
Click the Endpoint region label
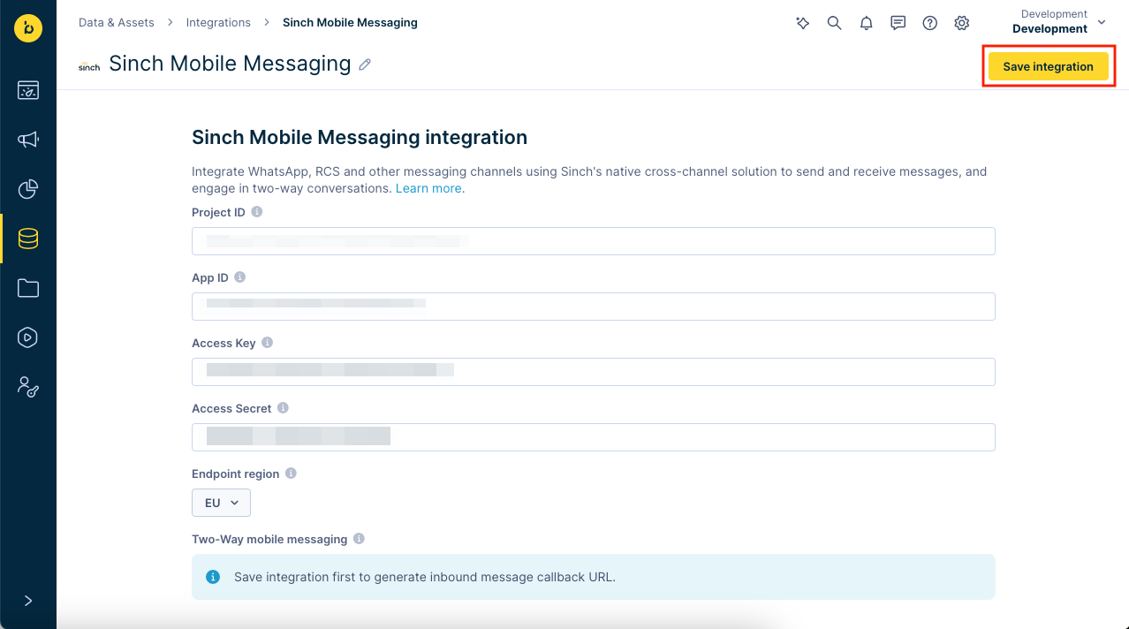coord(236,474)
